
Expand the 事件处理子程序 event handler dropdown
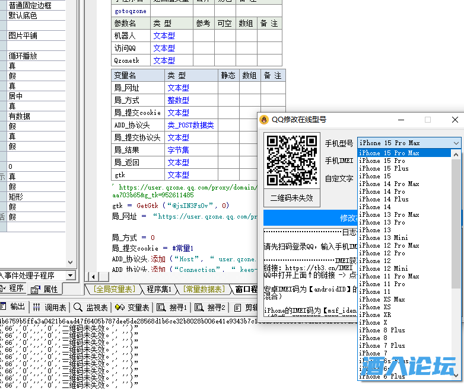point(71,275)
